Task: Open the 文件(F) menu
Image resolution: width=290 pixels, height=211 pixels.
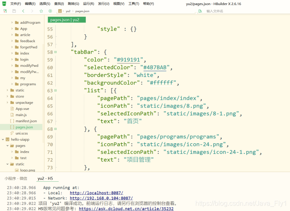Action: (x=16, y=4)
